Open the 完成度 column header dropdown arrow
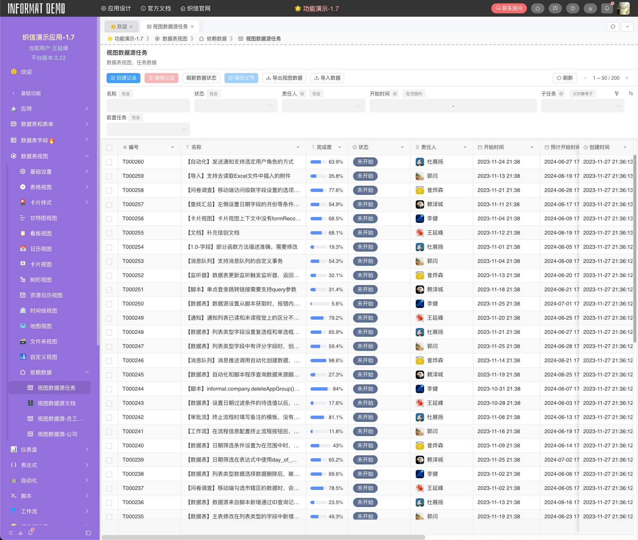 339,147
